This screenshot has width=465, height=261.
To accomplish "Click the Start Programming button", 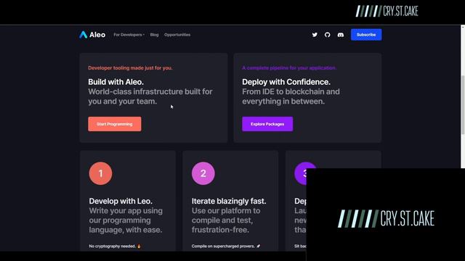I will pos(115,124).
